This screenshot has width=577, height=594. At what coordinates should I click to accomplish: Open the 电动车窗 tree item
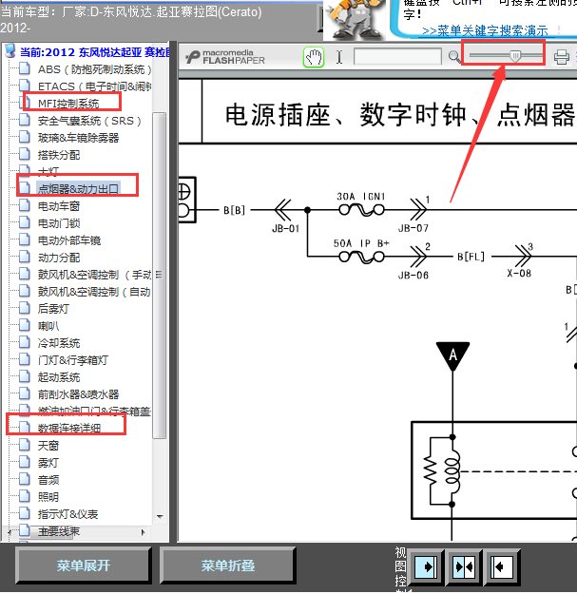pyautogui.click(x=59, y=206)
